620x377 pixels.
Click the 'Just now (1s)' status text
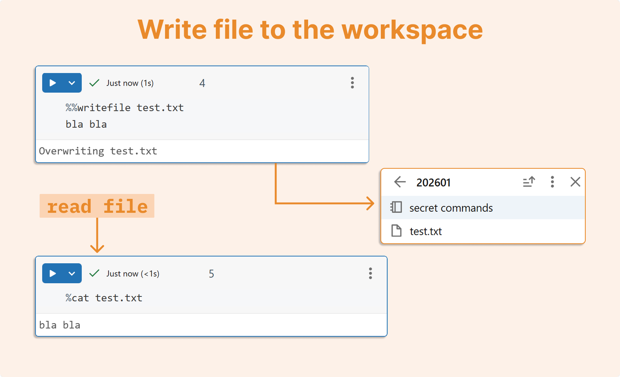pyautogui.click(x=130, y=83)
